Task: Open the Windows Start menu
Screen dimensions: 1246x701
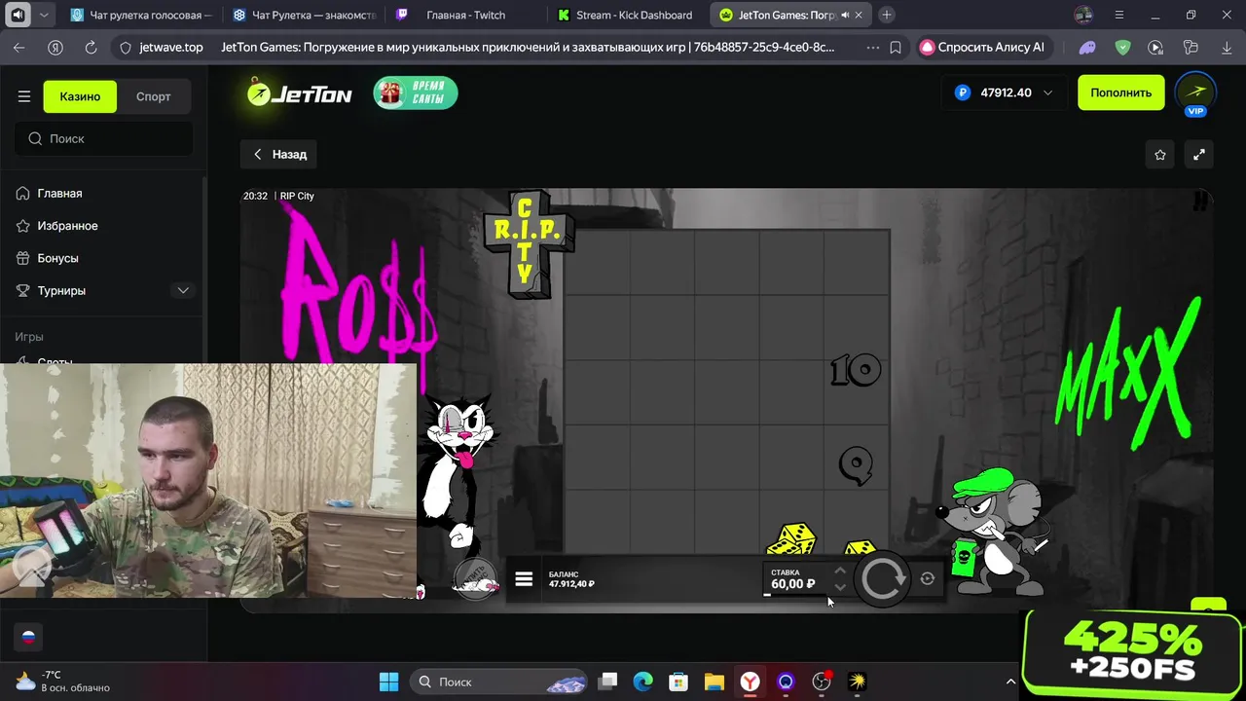Action: [388, 682]
